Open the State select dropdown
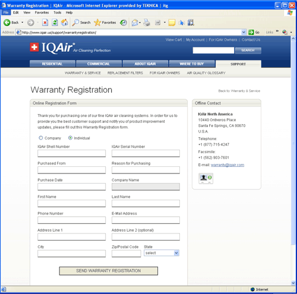 click(162, 253)
